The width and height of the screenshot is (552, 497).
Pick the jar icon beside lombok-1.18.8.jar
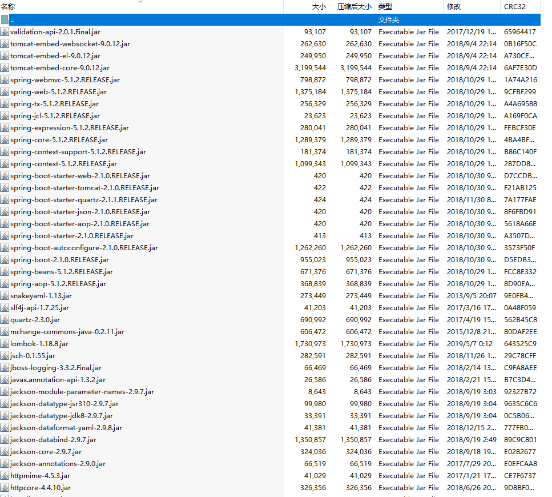[x=5, y=343]
